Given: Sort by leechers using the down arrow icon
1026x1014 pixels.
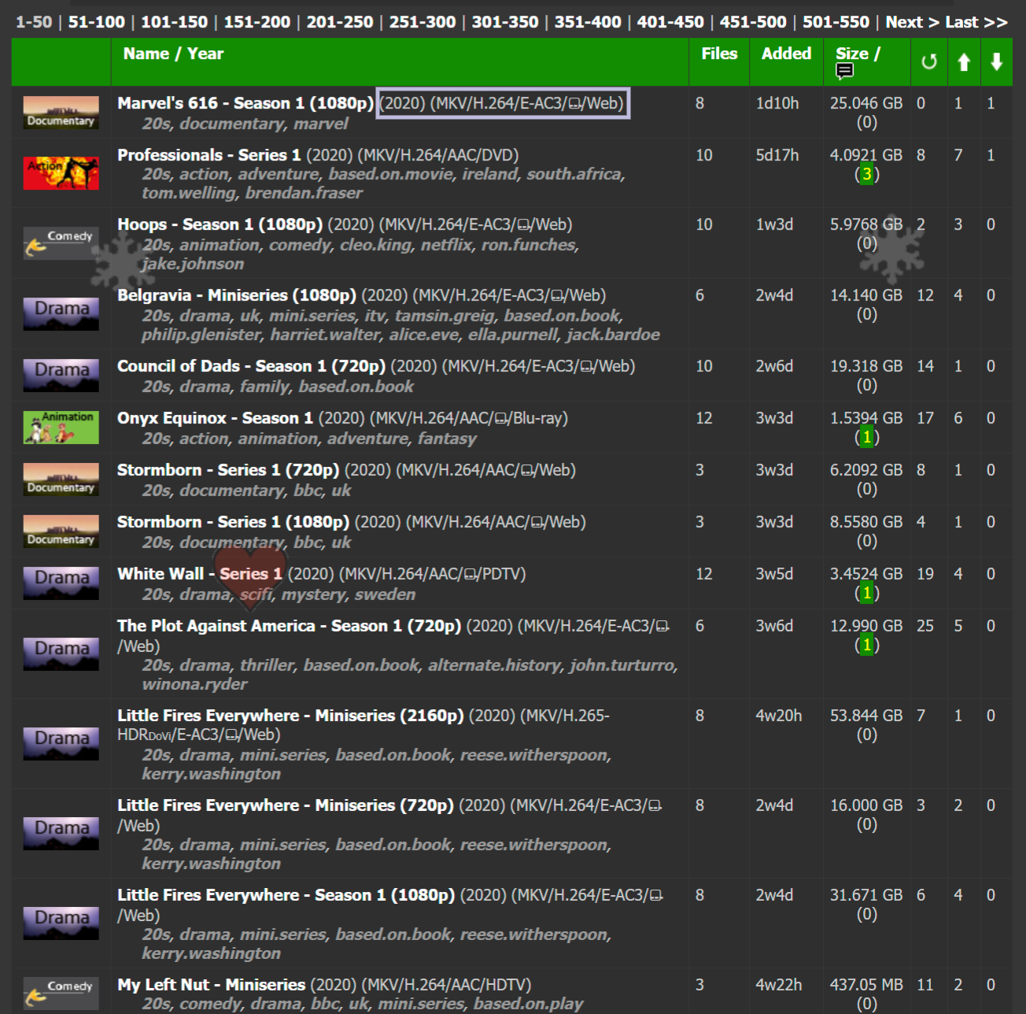Looking at the screenshot, I should [x=996, y=62].
